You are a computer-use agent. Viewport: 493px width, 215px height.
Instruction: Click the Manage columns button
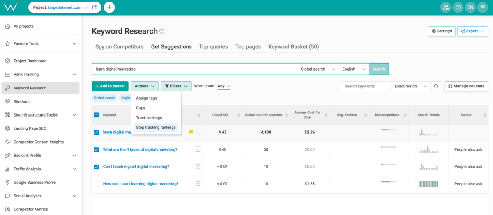466,86
